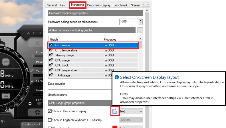Image resolution: width=226 pixels, height=128 pixels.
Task: Increase hardware polling period with up arrow
Action: (x=141, y=20)
